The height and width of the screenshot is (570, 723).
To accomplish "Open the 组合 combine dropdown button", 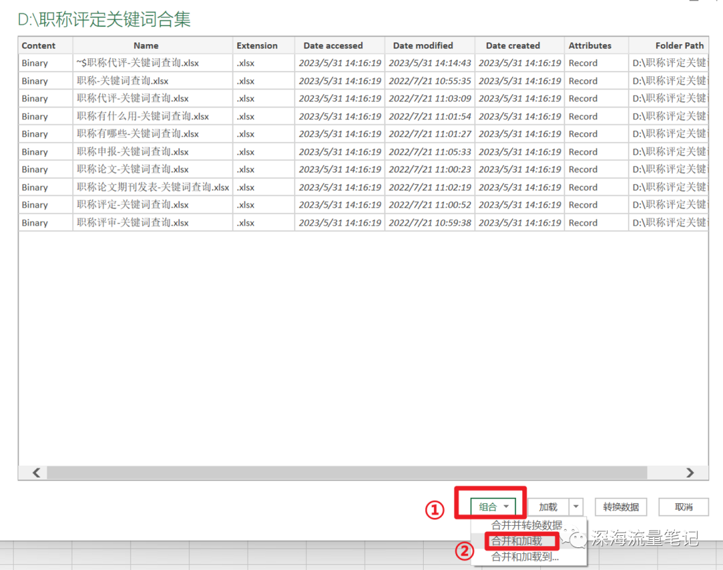I will coord(493,507).
